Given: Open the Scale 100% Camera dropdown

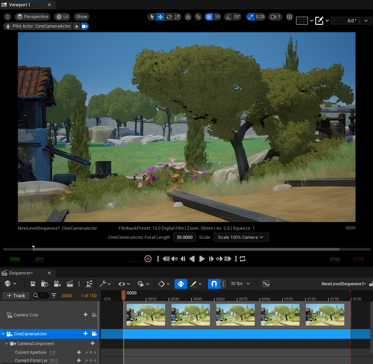Looking at the screenshot, I should [241, 237].
